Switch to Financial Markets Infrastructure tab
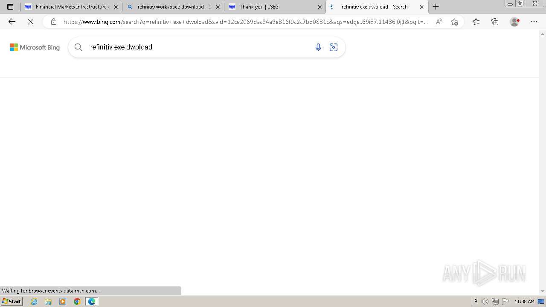This screenshot has height=307, width=546. coord(71,7)
